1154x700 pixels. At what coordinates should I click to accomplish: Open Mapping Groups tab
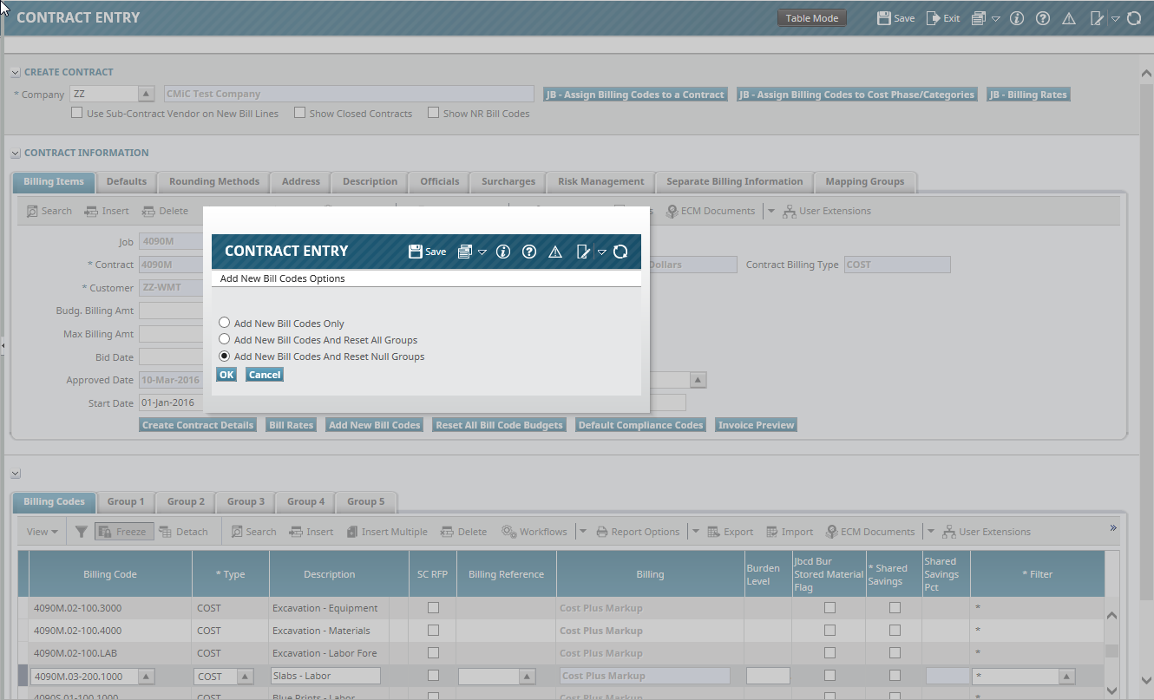click(865, 181)
